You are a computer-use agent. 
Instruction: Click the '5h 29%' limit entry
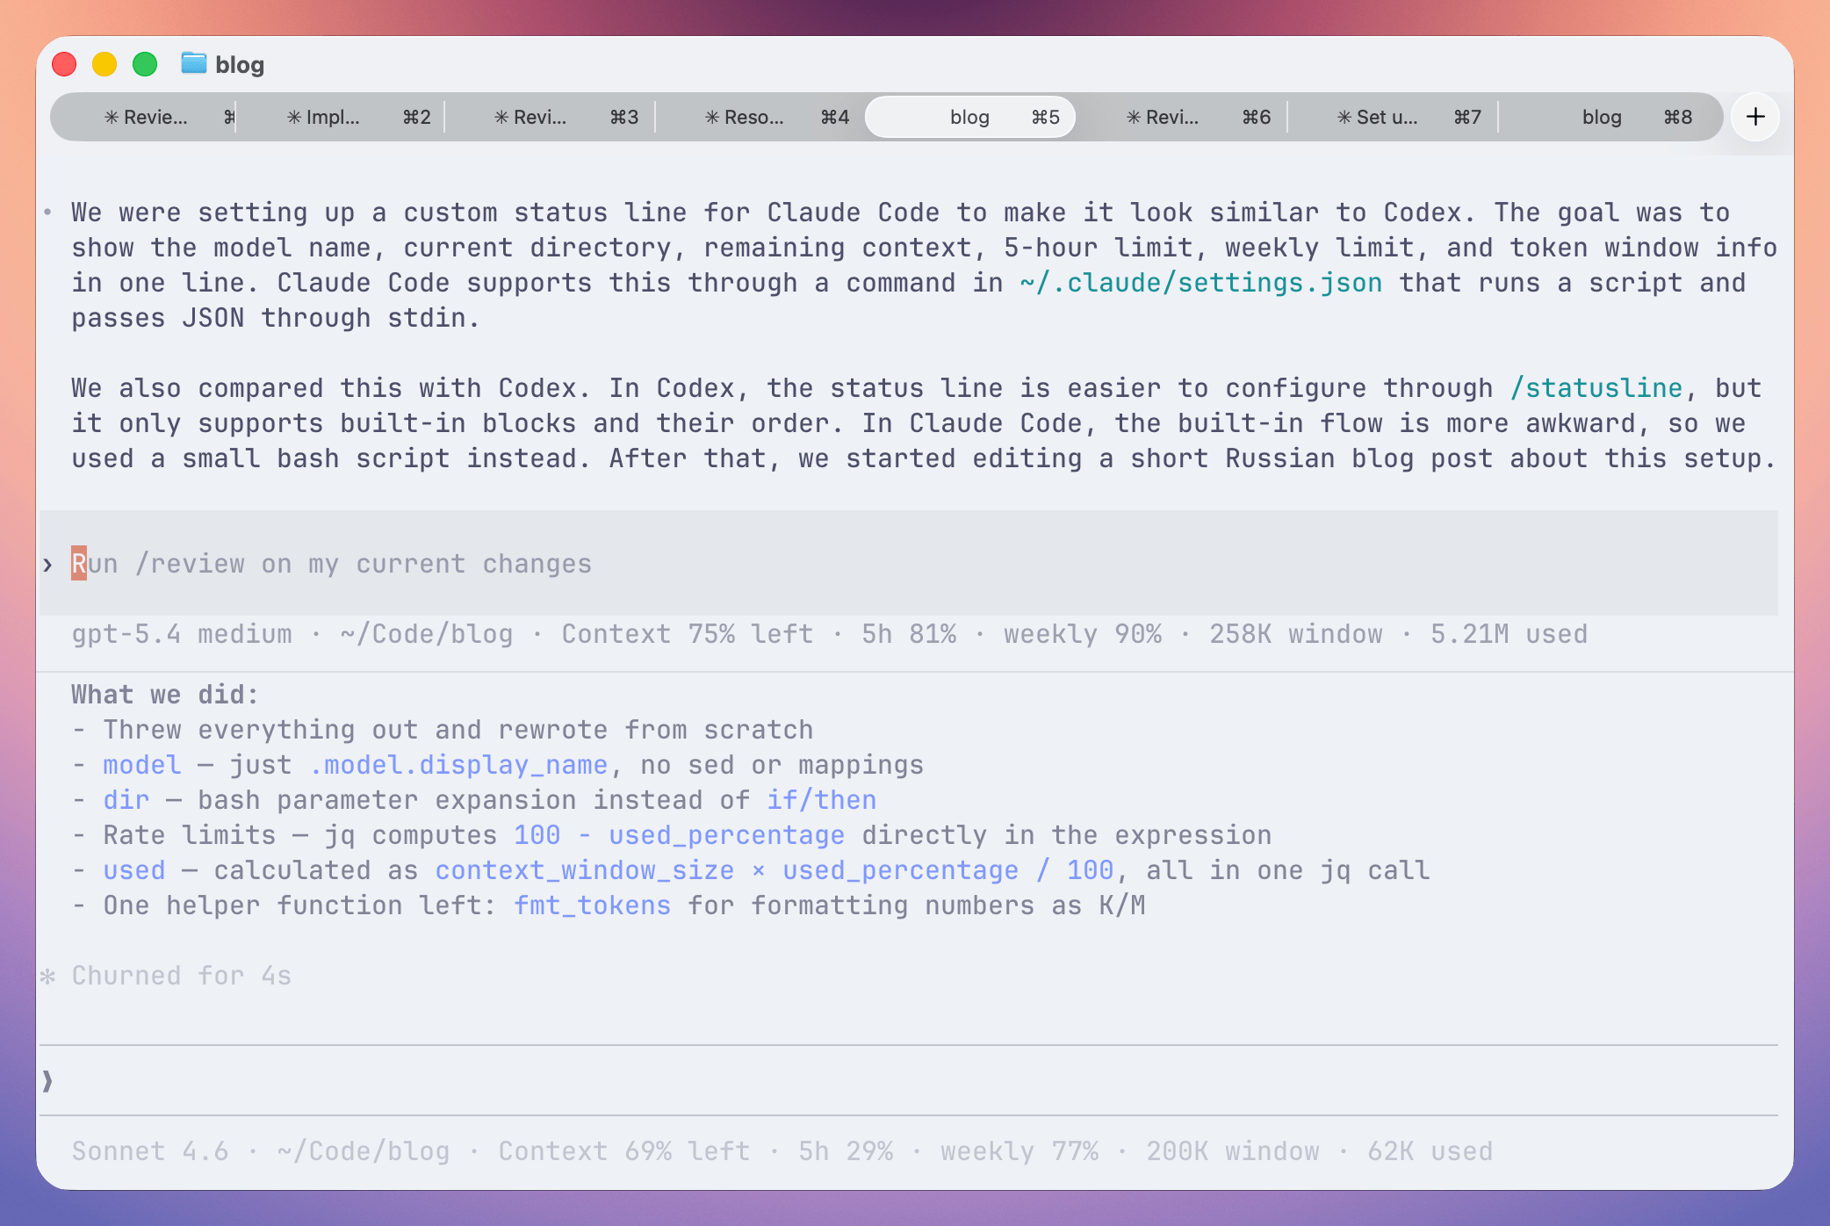[846, 1151]
